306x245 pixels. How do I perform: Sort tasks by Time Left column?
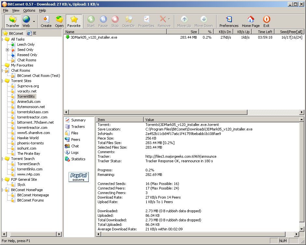[x=263, y=32]
